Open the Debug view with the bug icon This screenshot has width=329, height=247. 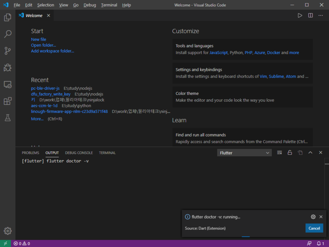pos(8,68)
